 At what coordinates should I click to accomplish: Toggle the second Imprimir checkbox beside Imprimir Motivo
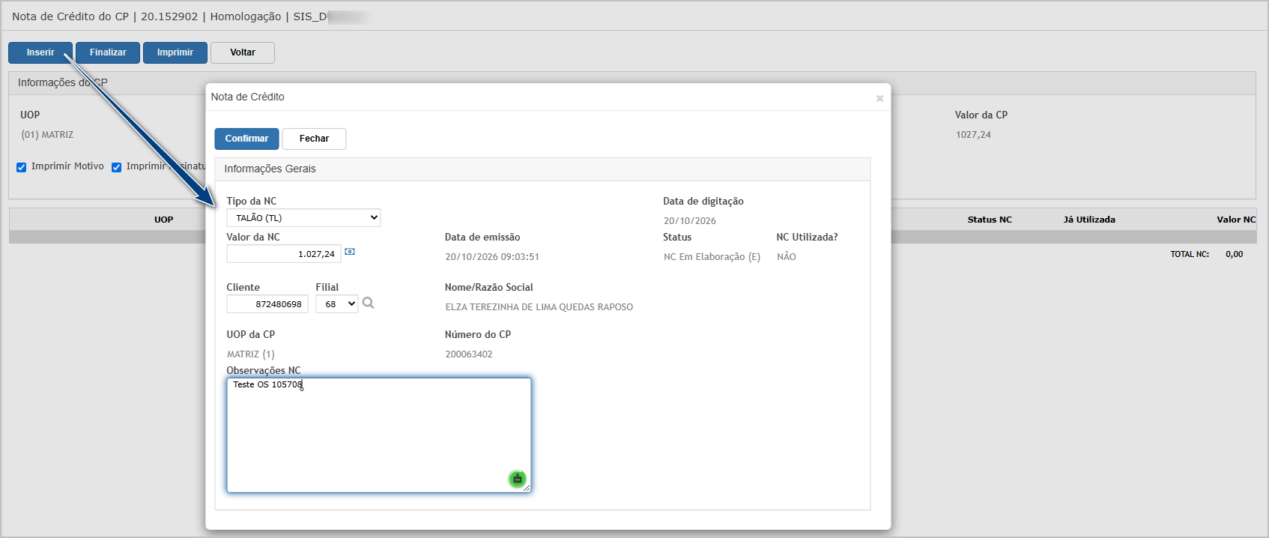coord(117,167)
